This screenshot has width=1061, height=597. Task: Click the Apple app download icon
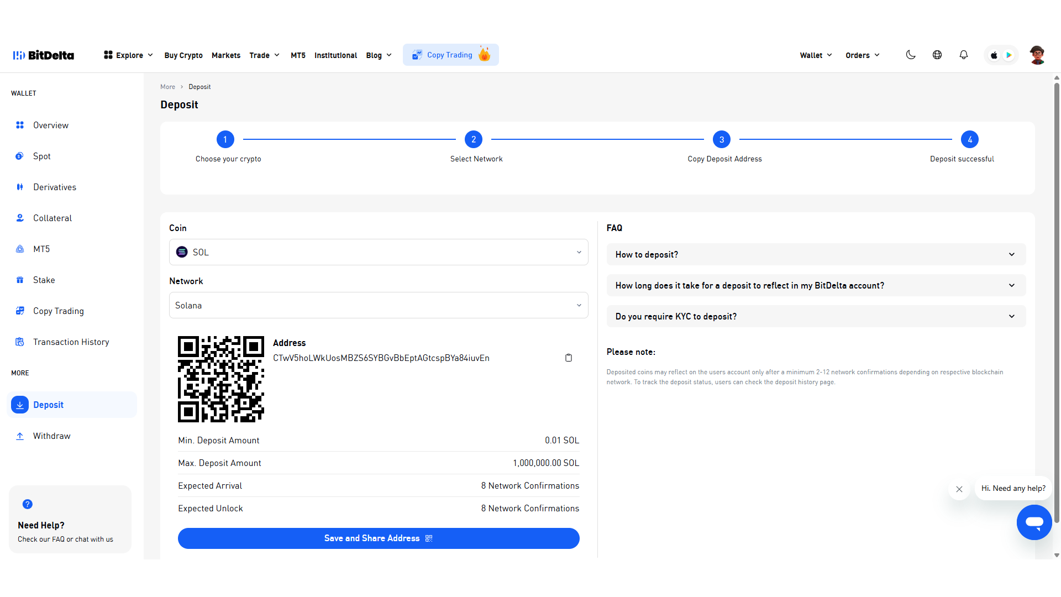point(994,55)
